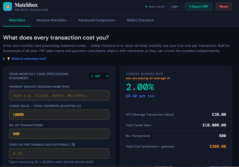Screen dimensions: 239x167
Task: Click the £0.40 per txn text
Action: 140,96
